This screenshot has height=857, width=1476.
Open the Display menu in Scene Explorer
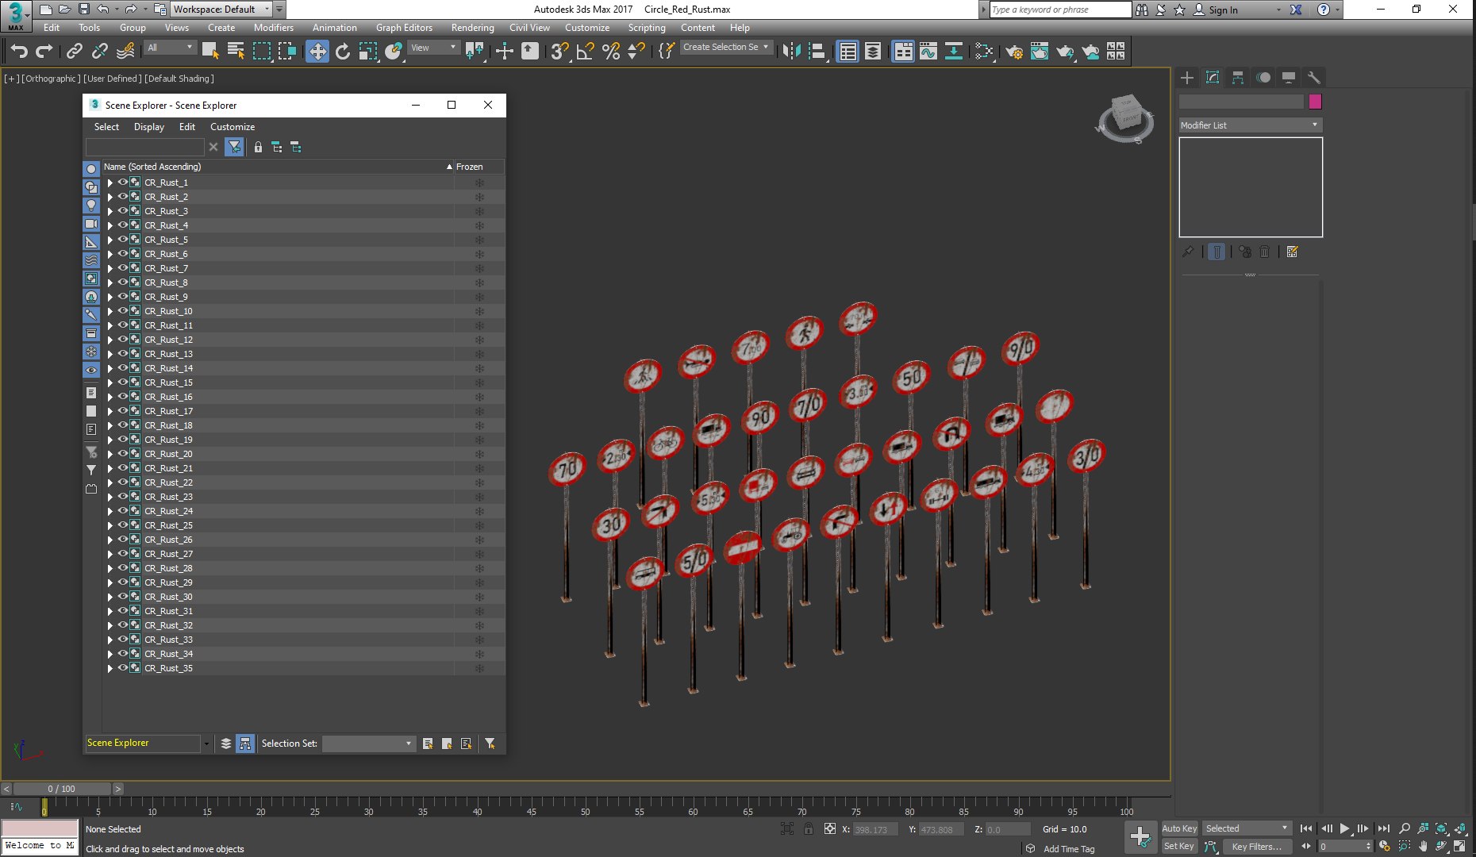coord(149,127)
